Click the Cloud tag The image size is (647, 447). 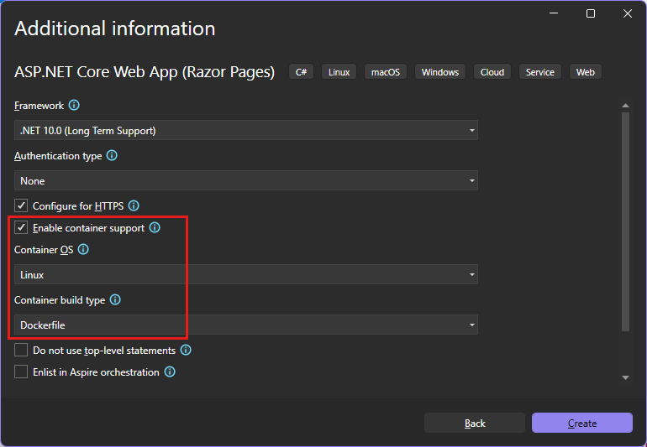(492, 72)
